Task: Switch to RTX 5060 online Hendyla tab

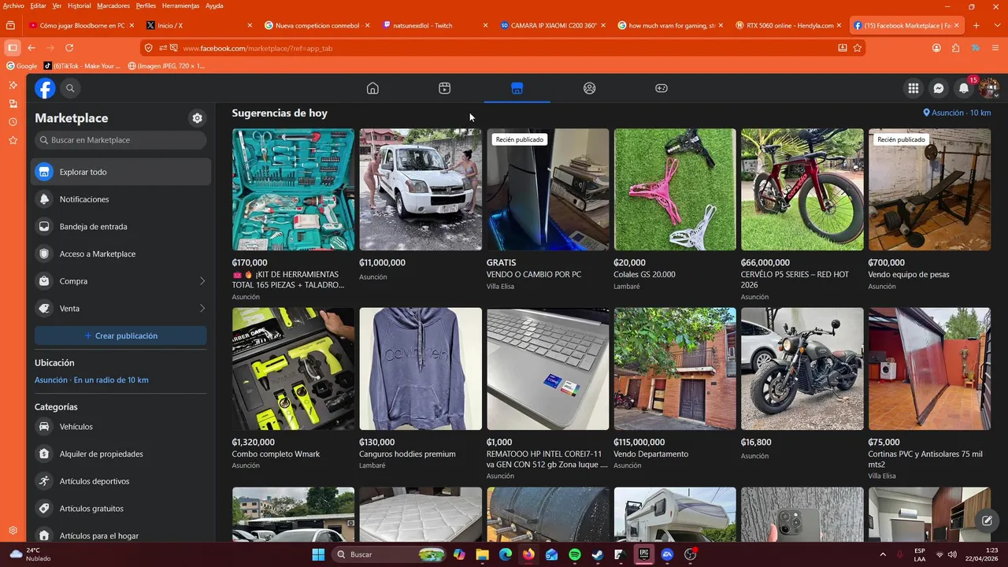Action: click(789, 25)
